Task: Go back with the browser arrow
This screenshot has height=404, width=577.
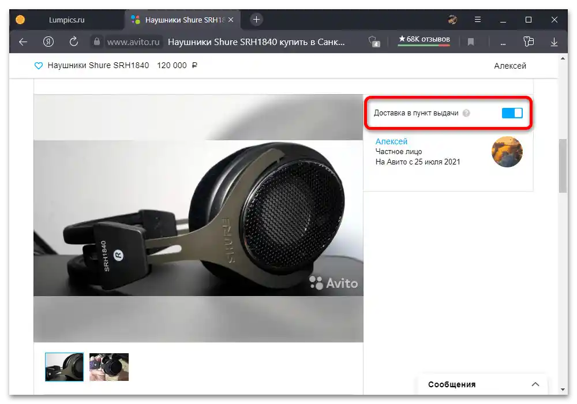Action: [x=23, y=42]
